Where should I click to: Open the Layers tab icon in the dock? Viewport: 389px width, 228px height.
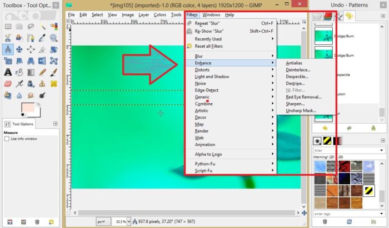pos(318,17)
